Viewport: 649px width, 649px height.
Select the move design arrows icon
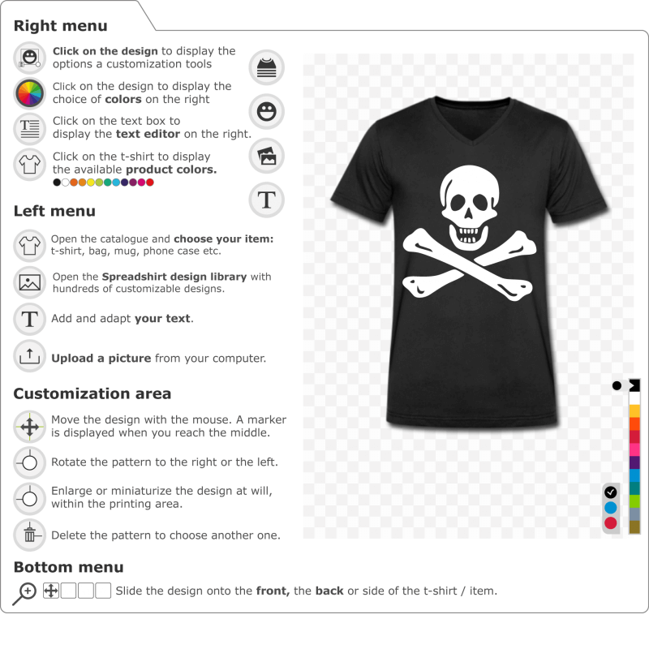click(x=29, y=427)
